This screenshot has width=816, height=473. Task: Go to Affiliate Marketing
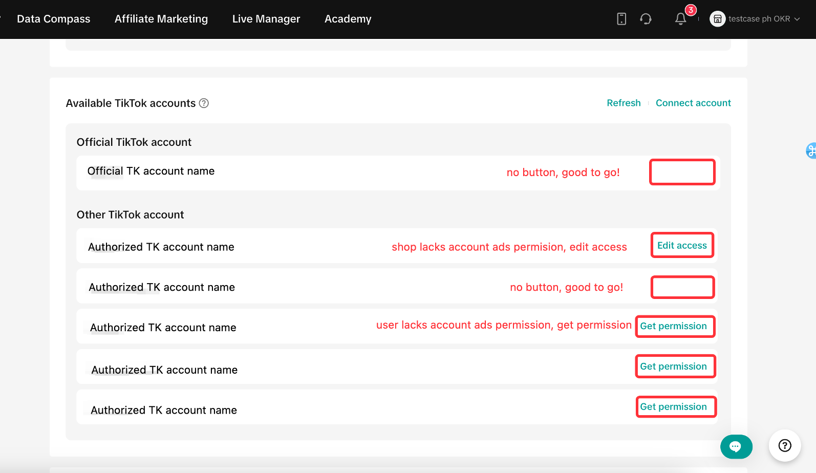(x=161, y=19)
